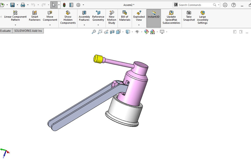Viewport: 251px width, 164px height.
Task: Click the Bill of Materials button
Action: 125,16
